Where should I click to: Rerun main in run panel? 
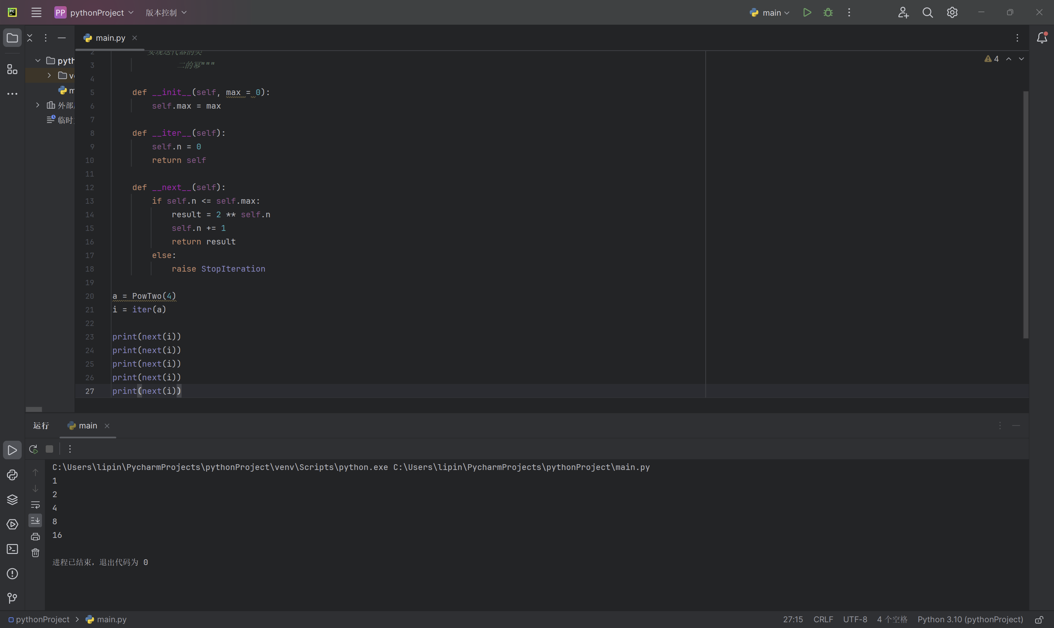click(33, 449)
